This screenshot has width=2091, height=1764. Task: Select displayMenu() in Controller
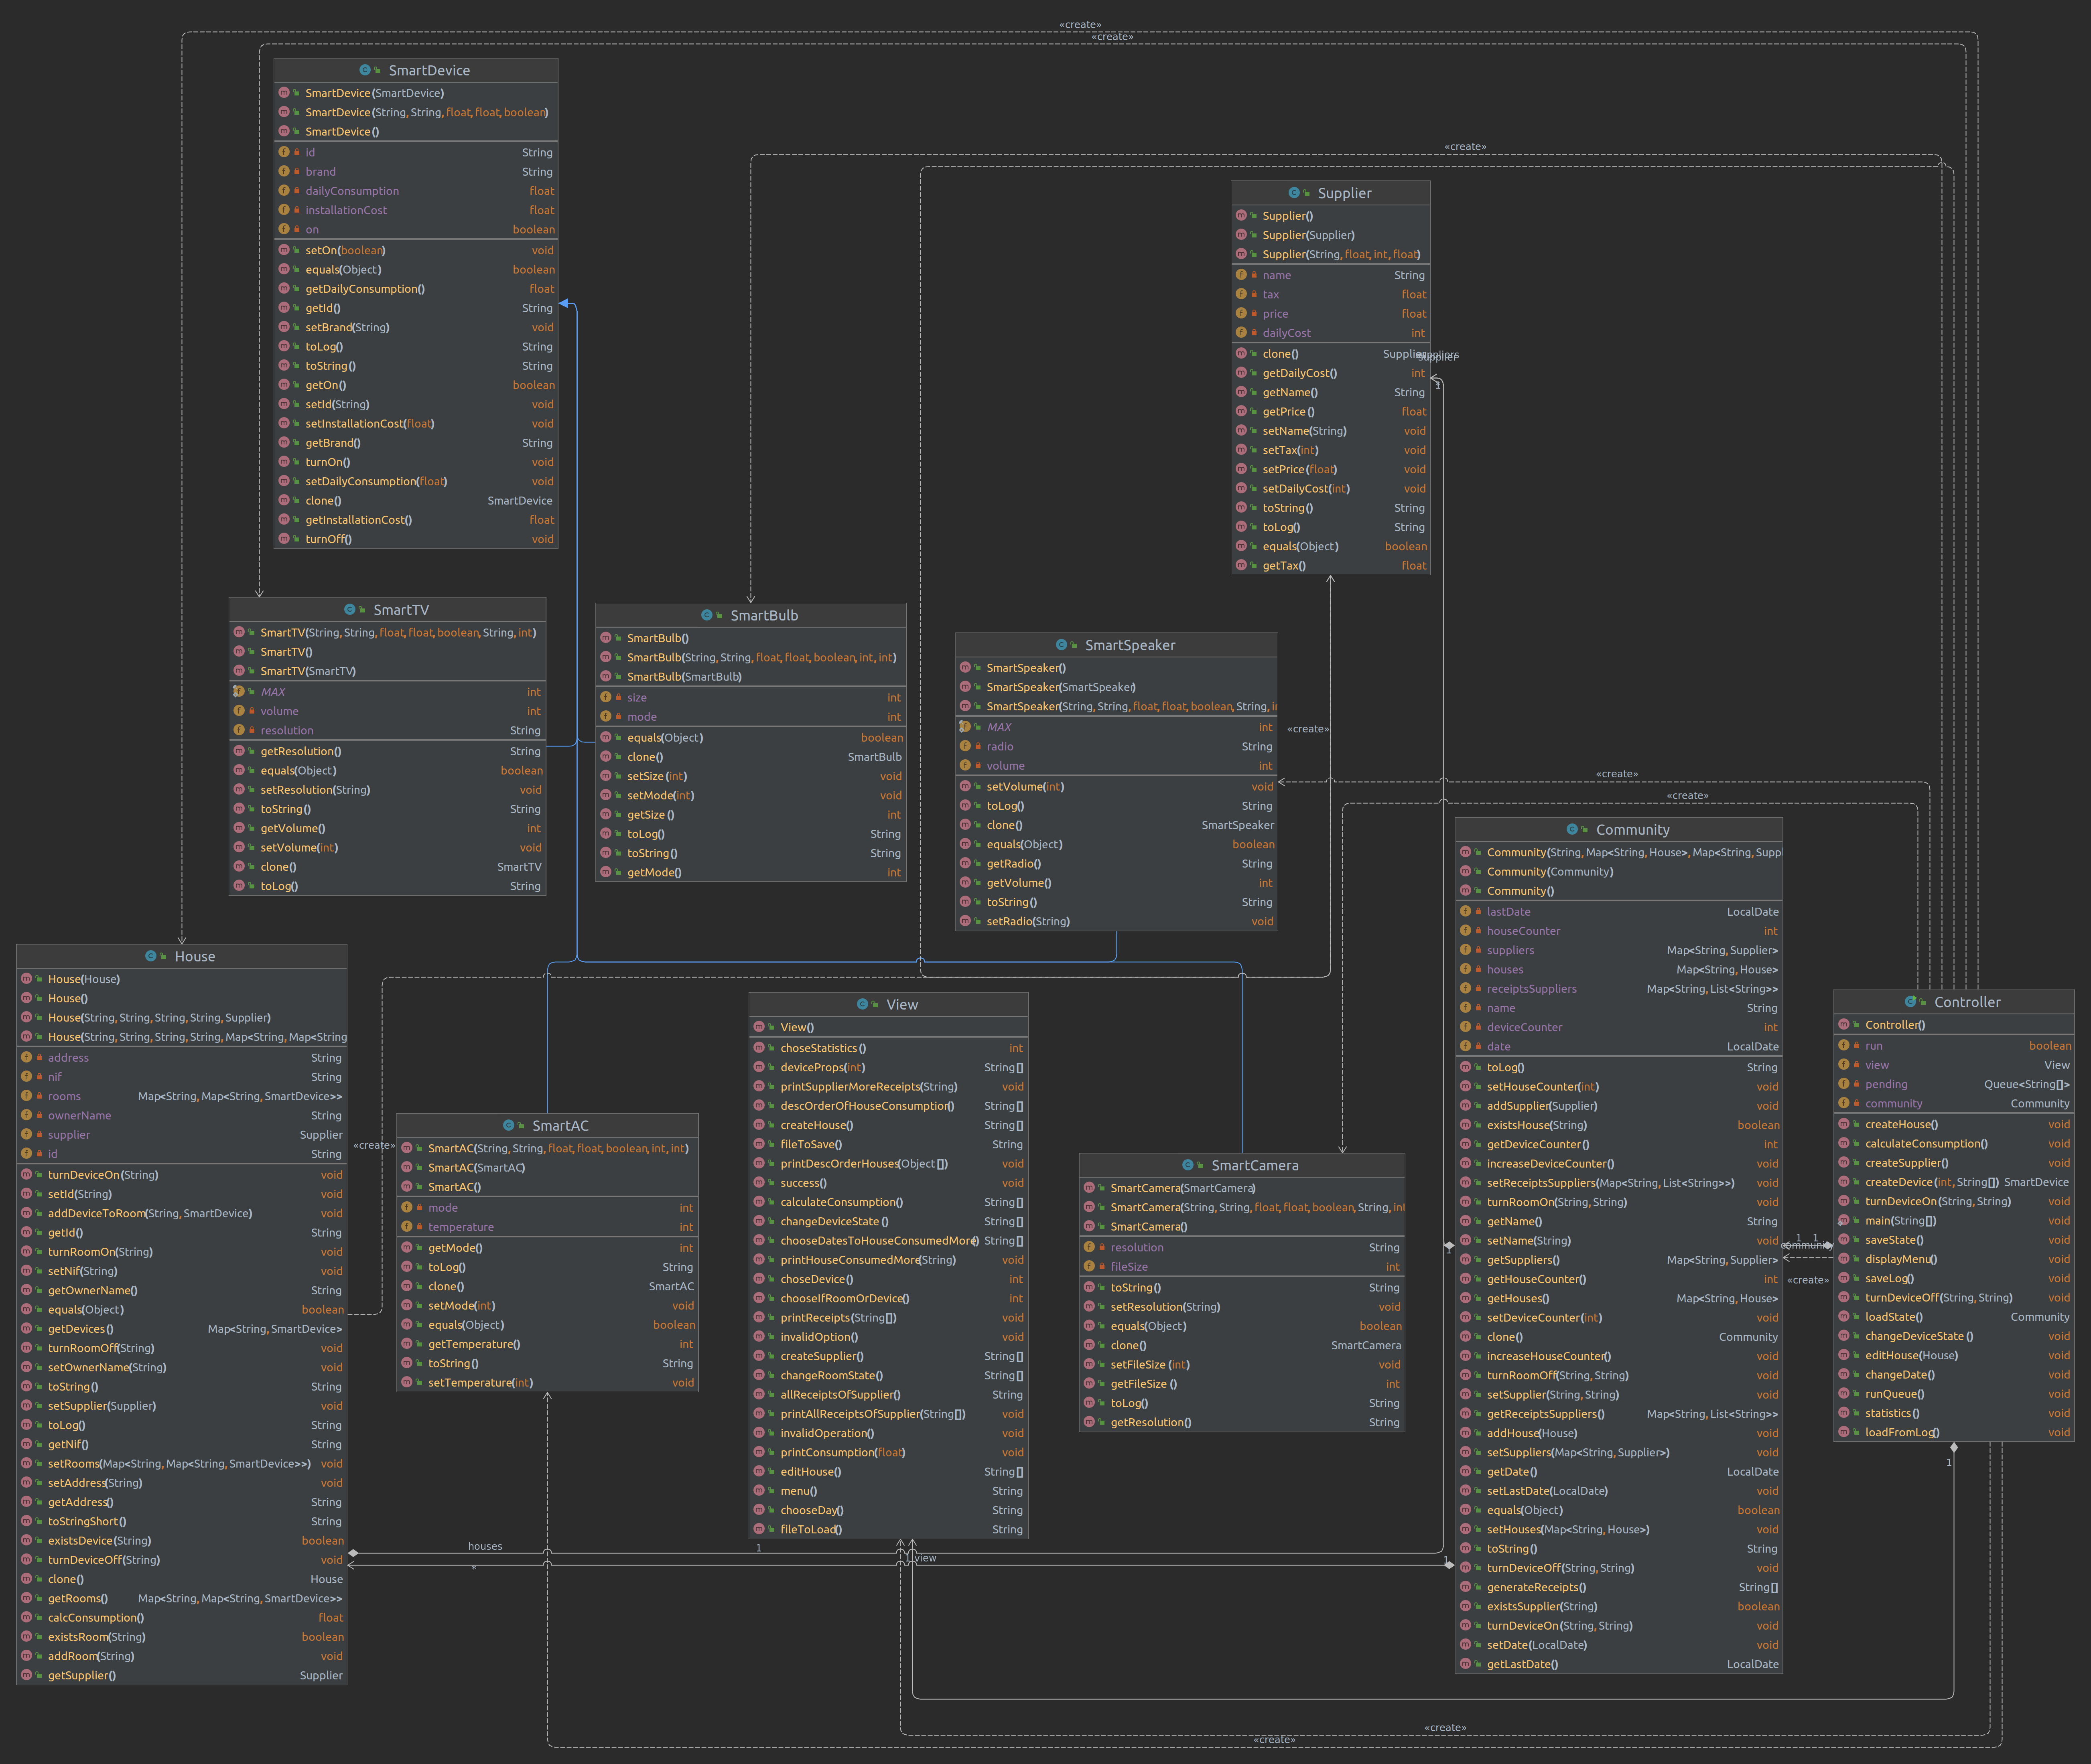1901,1259
